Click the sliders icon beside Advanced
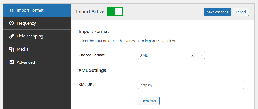Screen dimensions: 258x109 (11, 62)
